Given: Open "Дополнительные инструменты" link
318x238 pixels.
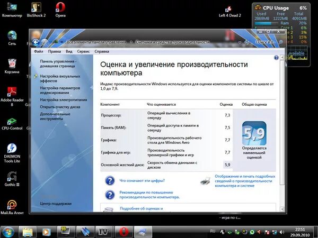Looking at the screenshot, I should tap(55, 116).
